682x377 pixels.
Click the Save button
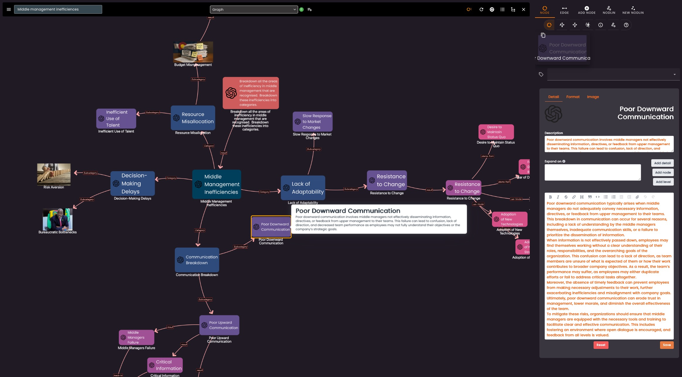(x=666, y=345)
